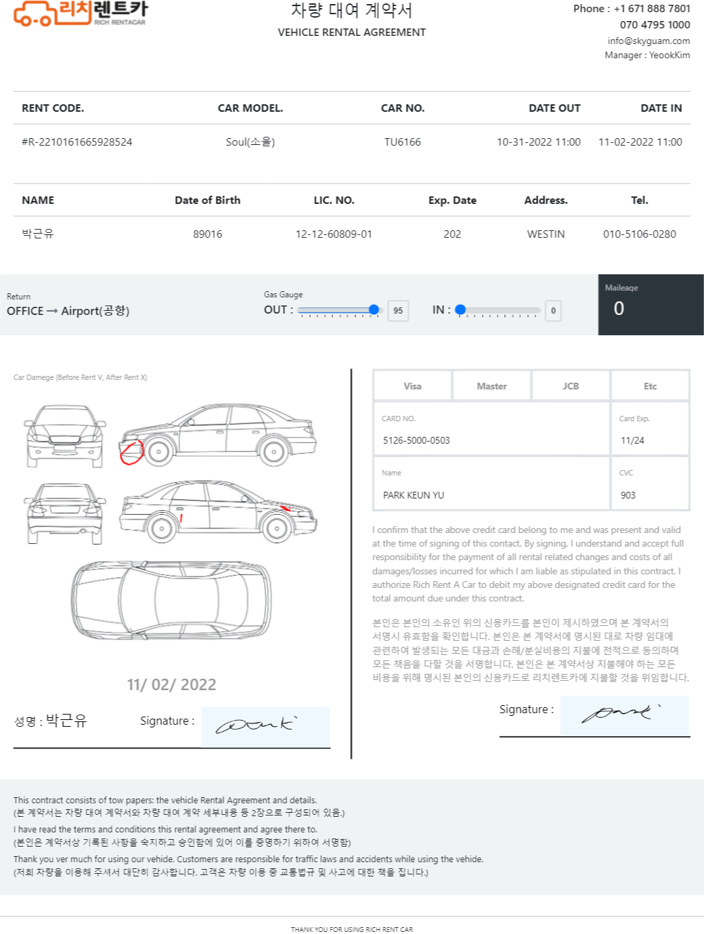Click the gas gauge IN slider handle
This screenshot has width=704, height=934.
click(460, 310)
